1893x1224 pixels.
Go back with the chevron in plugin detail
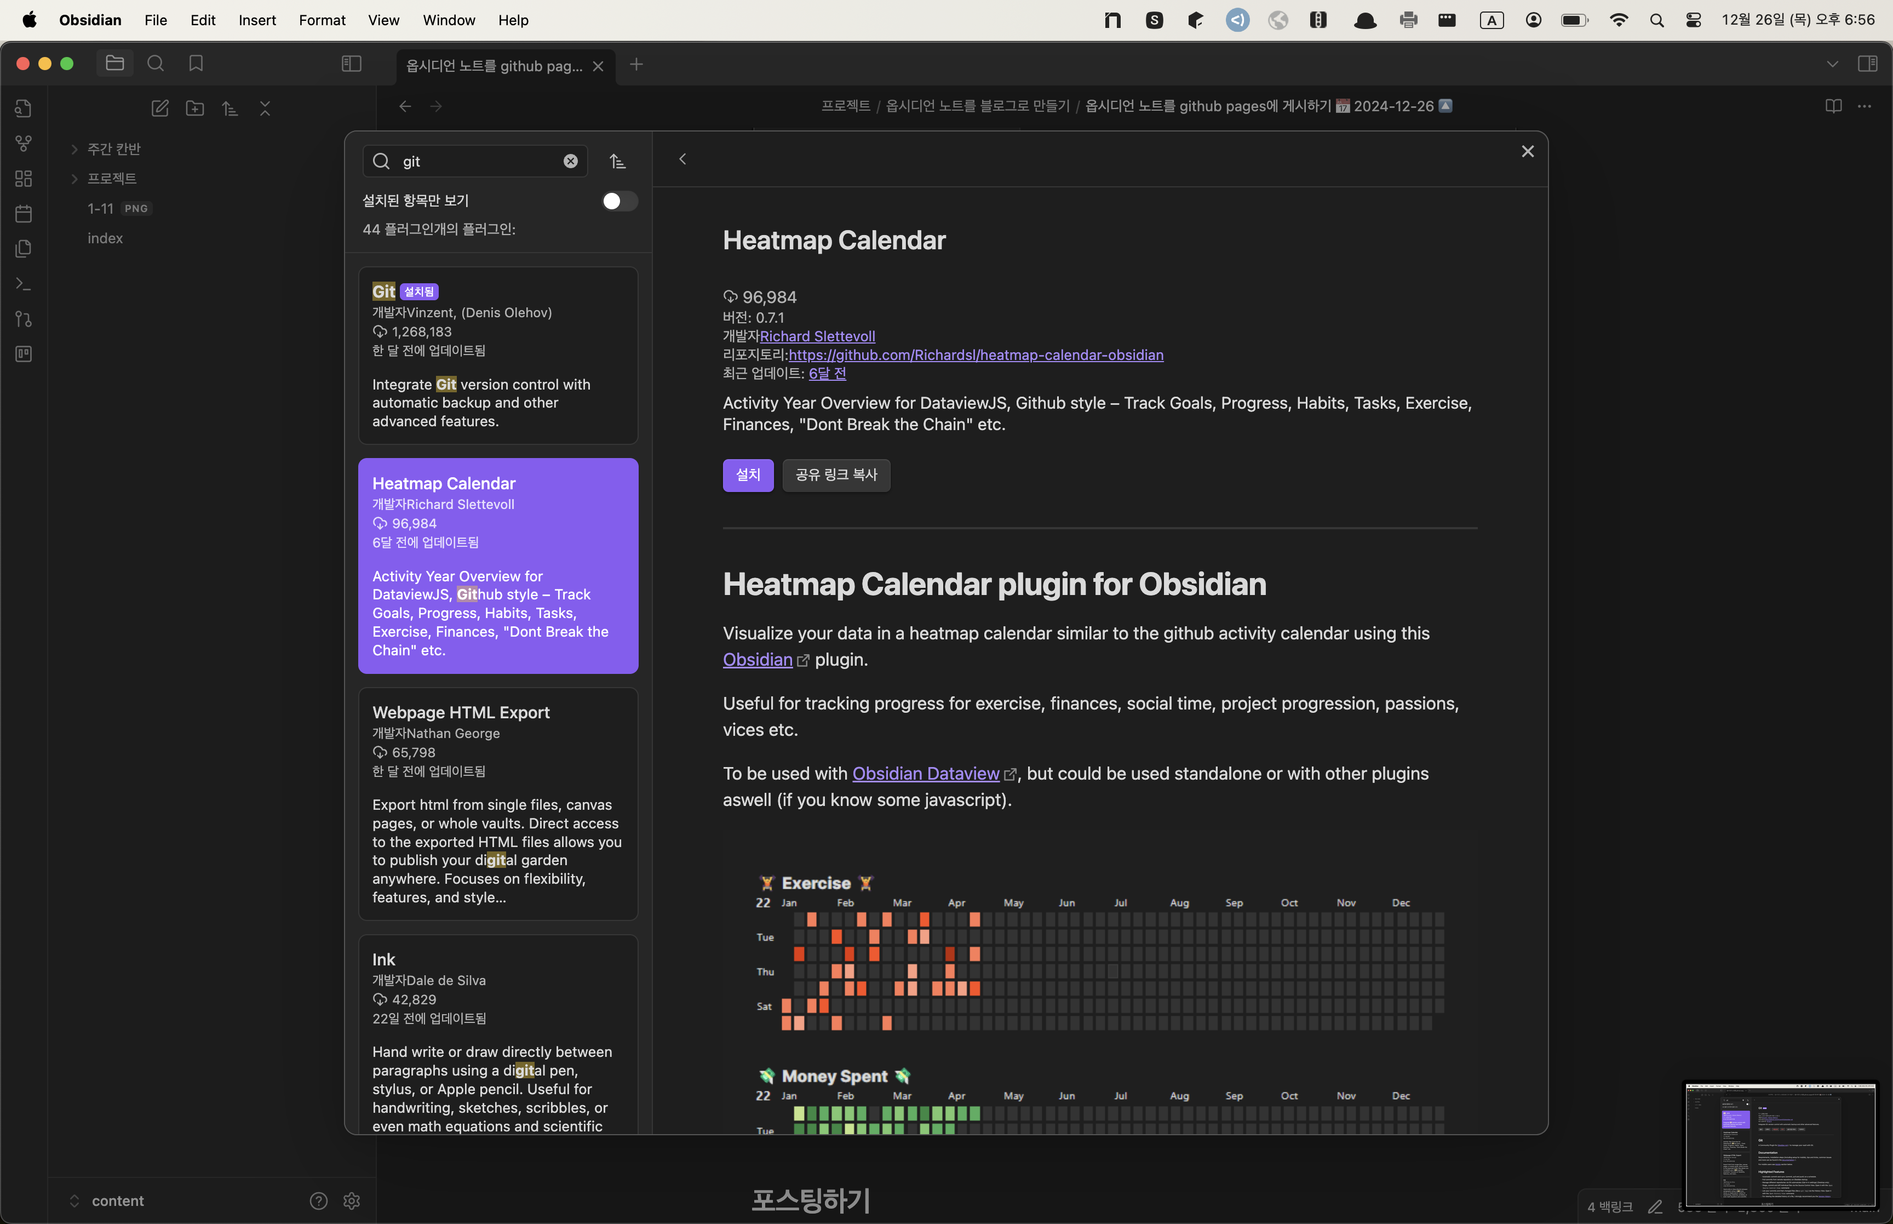682,159
